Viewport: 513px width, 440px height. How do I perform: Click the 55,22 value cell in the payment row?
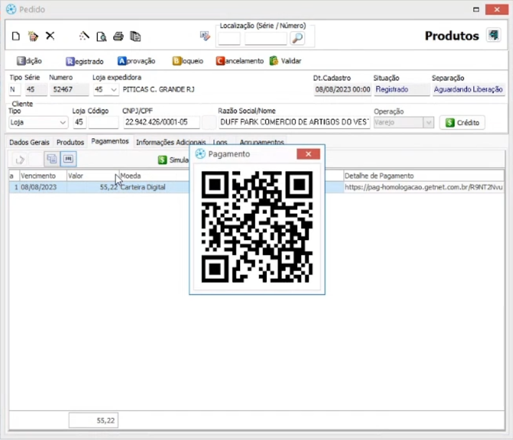click(93, 187)
